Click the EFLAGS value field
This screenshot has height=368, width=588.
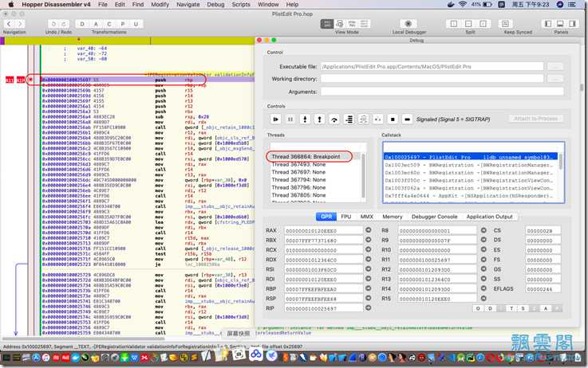tap(543, 289)
